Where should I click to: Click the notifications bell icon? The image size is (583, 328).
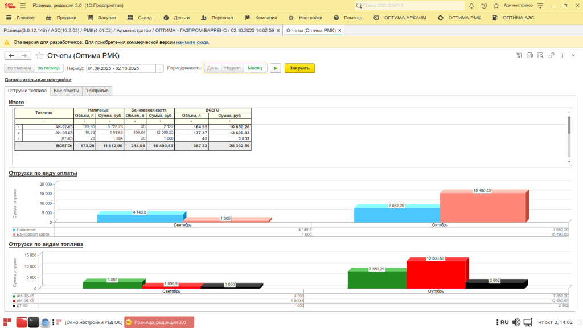pos(471,5)
